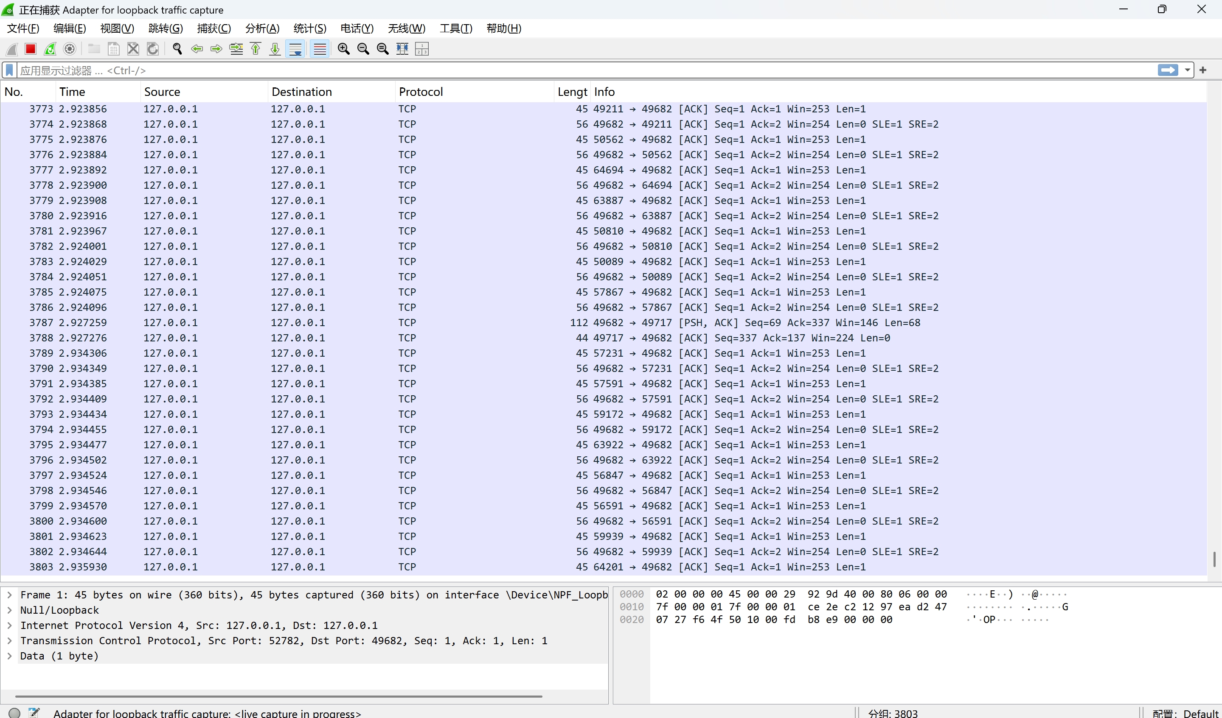
Task: Stop capture with the red square icon
Action: pos(31,49)
